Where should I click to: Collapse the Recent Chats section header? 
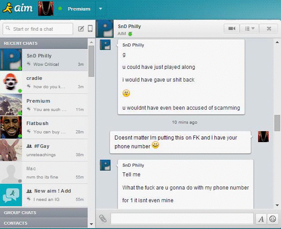click(x=44, y=43)
